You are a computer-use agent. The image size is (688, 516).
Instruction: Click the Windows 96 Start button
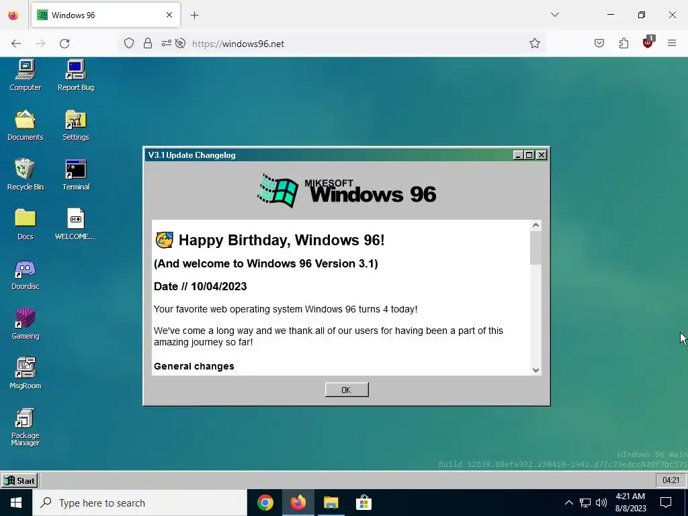[19, 480]
